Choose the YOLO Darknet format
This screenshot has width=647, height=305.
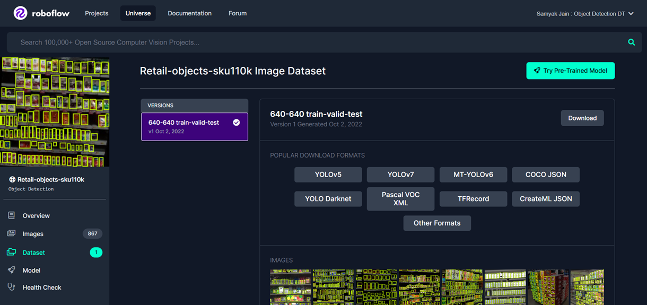(328, 199)
